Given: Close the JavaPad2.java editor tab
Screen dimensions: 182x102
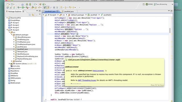Looking at the screenshot, I should [x=57, y=11].
